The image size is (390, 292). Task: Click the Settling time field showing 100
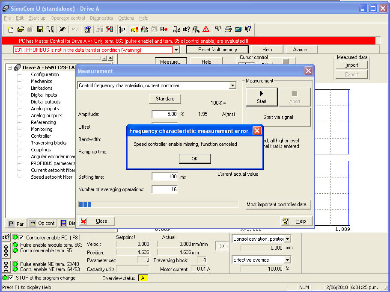pos(165,177)
